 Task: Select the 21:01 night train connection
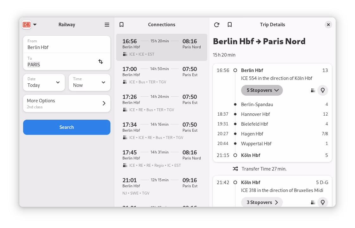coord(162,186)
